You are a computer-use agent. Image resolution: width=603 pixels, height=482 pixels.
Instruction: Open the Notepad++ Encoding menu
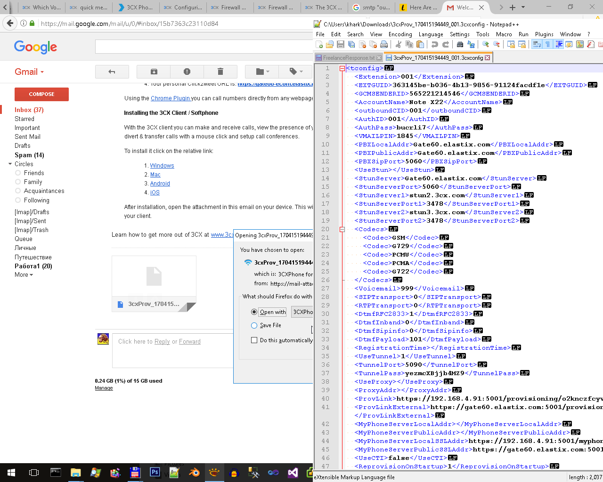pos(400,34)
